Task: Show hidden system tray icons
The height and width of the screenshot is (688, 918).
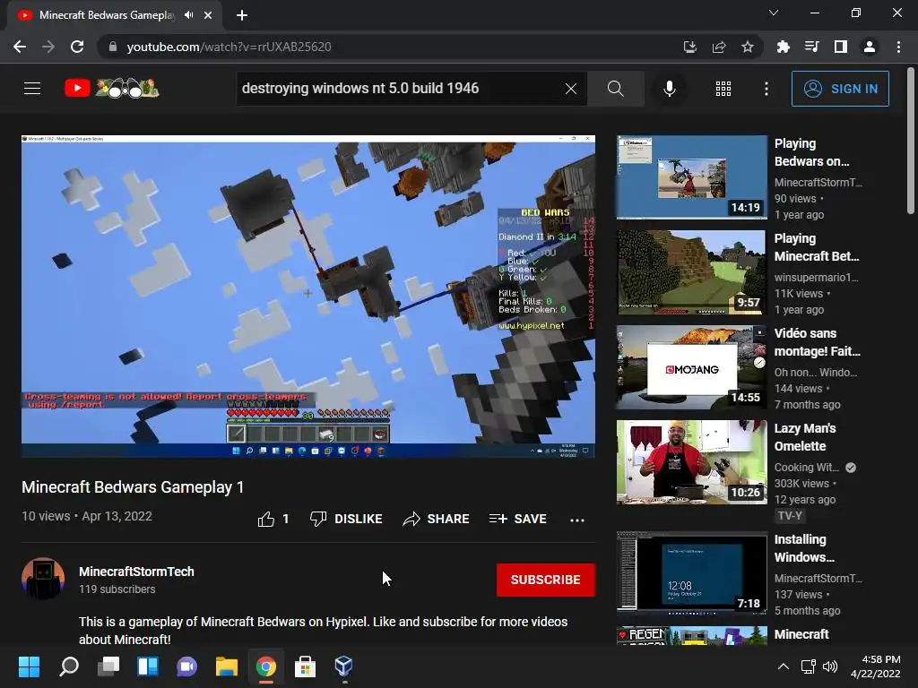Action: point(783,666)
